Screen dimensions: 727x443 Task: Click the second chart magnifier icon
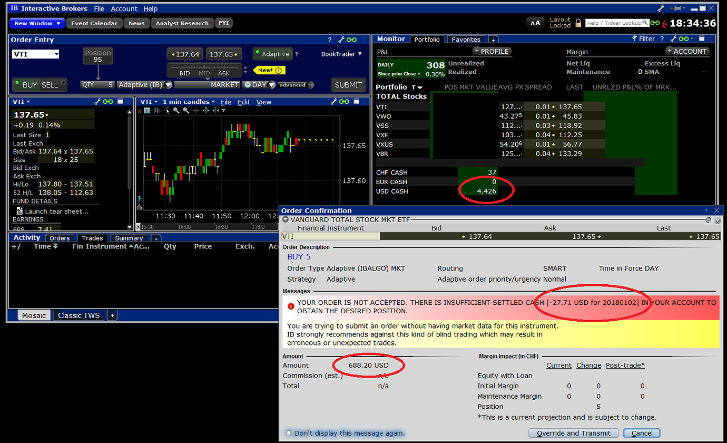(x=186, y=110)
